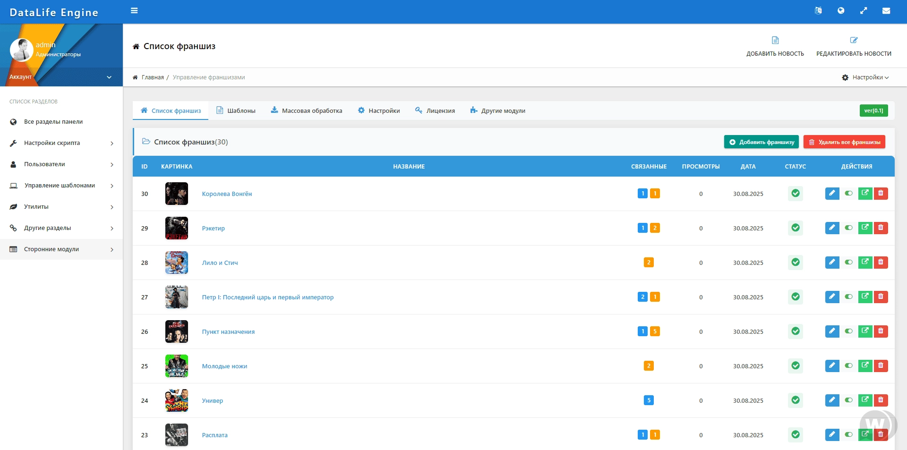Open the Расплата franchise link
This screenshot has width=907, height=450.
214,435
